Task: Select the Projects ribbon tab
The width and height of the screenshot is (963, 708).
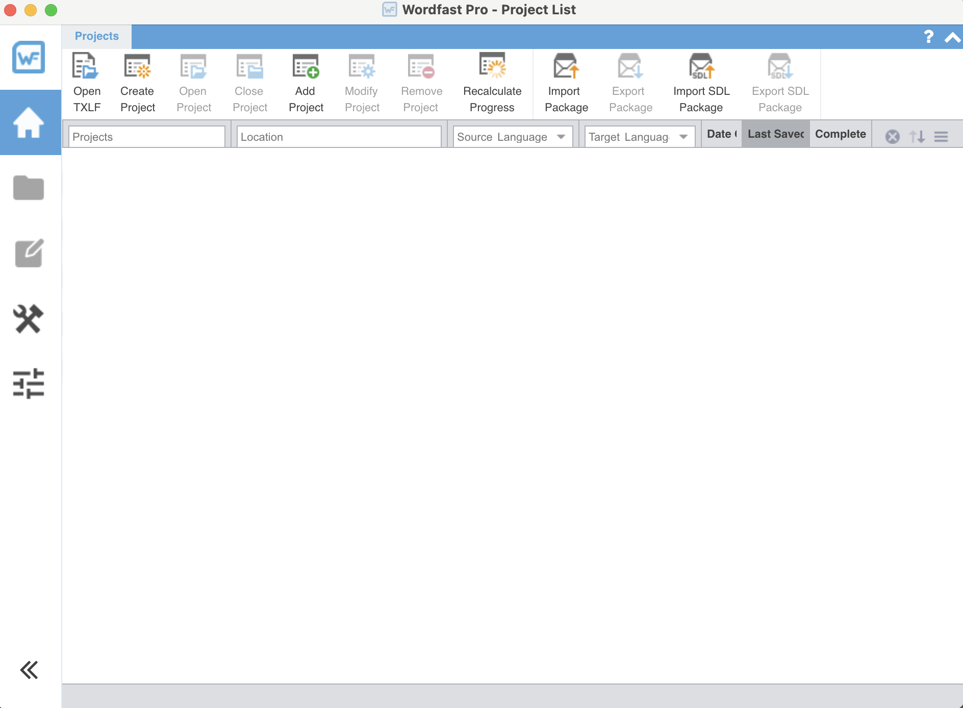Action: [x=96, y=36]
